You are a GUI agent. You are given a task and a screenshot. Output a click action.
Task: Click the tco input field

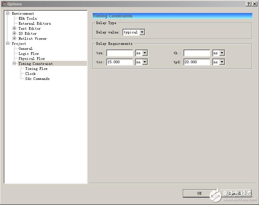120,62
